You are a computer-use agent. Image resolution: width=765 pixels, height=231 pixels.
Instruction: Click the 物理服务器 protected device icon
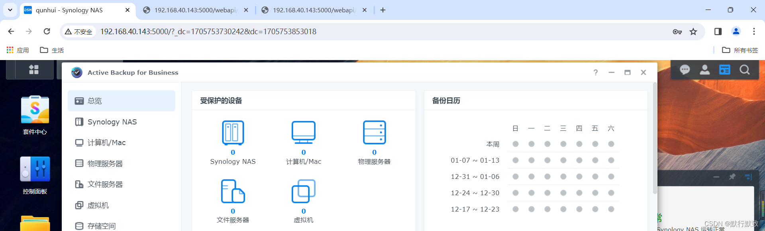(x=375, y=133)
